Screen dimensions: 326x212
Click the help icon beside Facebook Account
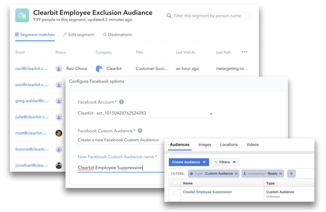pos(121,102)
